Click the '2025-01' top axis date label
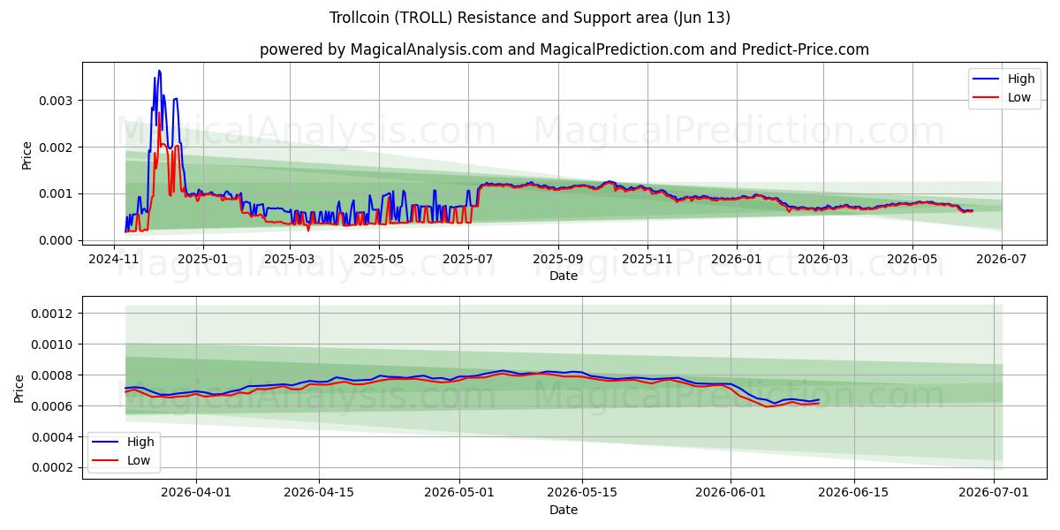The image size is (1060, 530). 203,259
